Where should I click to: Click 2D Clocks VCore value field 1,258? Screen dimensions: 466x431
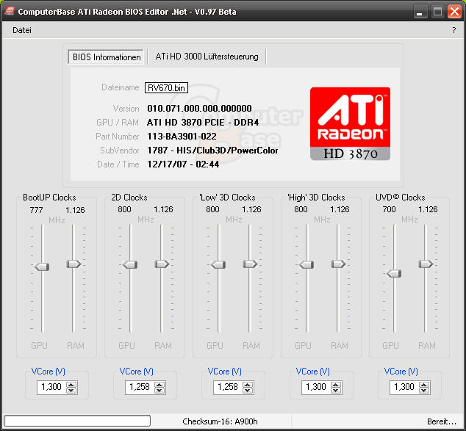pos(140,388)
